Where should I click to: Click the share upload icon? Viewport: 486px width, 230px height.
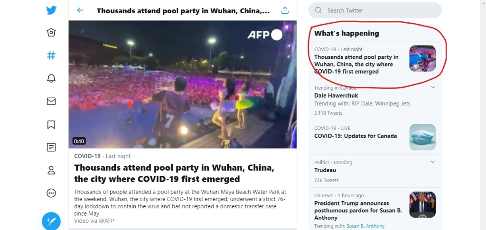tap(285, 10)
